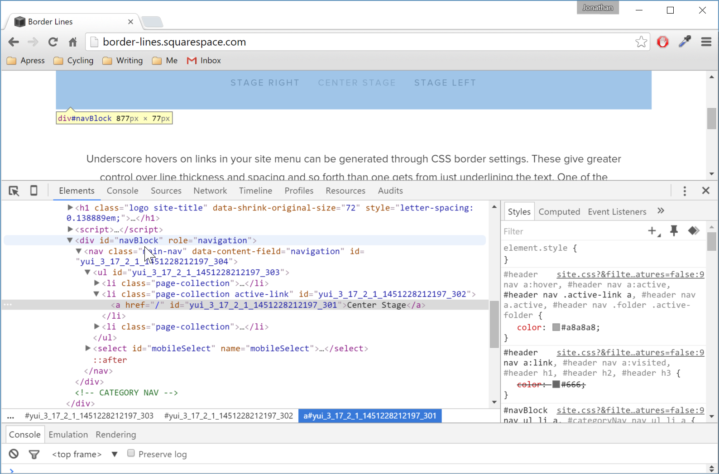The height and width of the screenshot is (474, 719).
Task: Click the Styles Filter input field
Action: coord(573,231)
